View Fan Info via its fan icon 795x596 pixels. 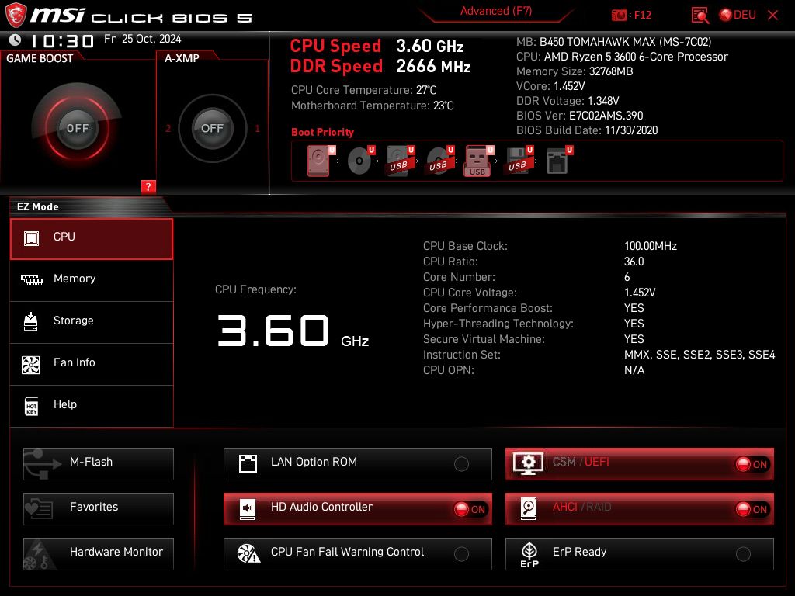pos(75,362)
